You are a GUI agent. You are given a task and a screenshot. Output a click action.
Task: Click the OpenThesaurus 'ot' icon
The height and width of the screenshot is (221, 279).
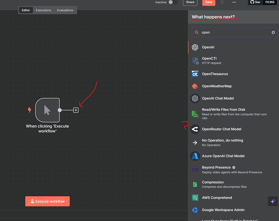click(195, 74)
